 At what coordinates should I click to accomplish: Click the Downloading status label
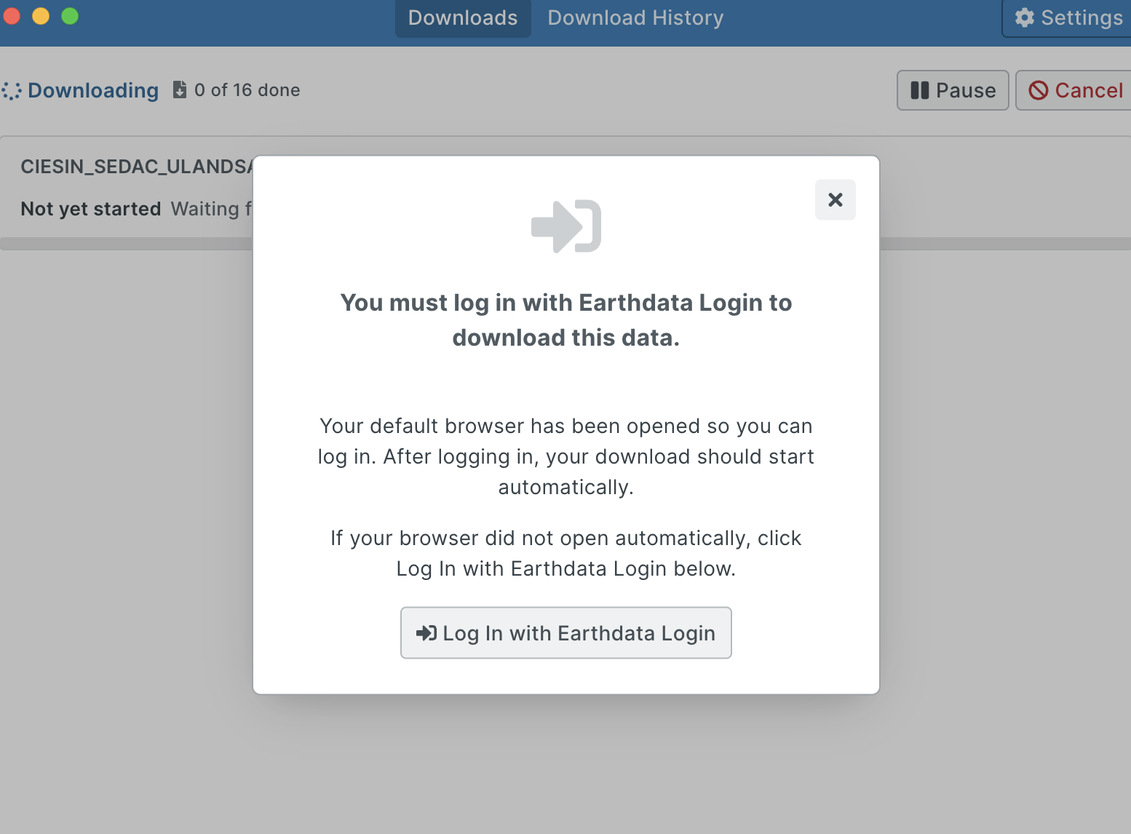93,90
